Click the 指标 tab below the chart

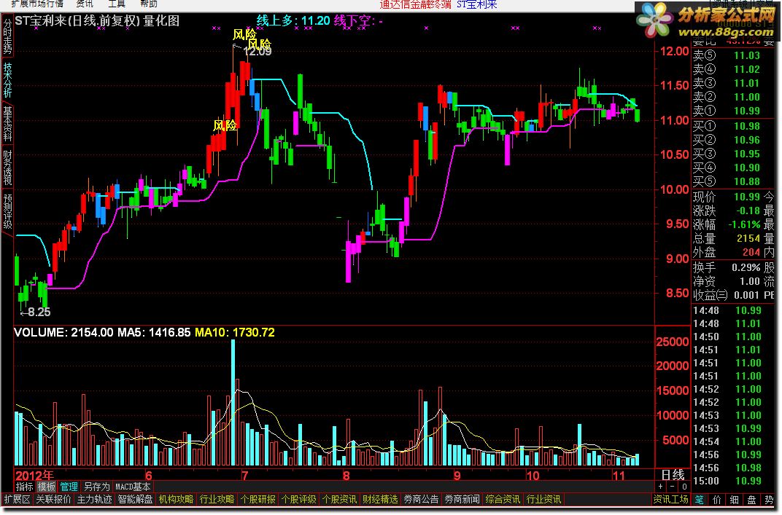[x=24, y=487]
